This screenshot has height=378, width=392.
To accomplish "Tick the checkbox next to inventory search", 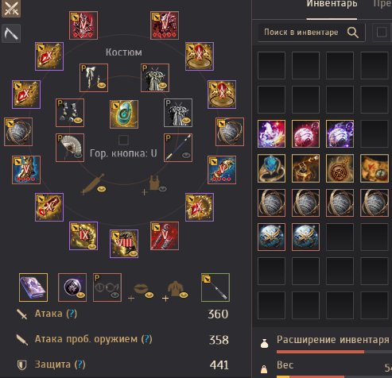I will click(x=381, y=33).
